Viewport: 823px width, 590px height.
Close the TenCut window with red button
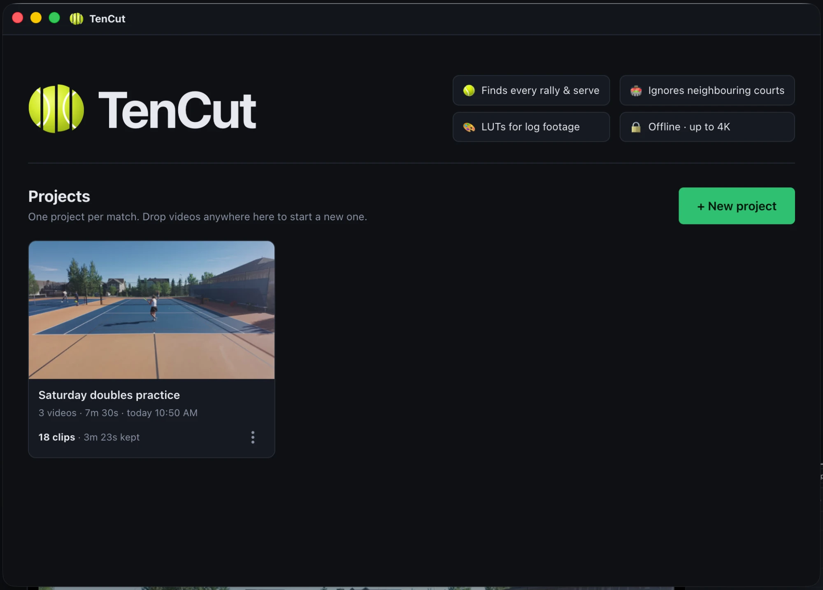18,18
